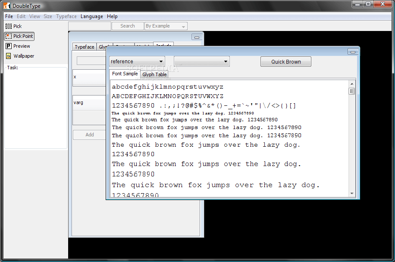Open the Size menu
Image resolution: width=395 pixels, height=262 pixels.
coord(47,16)
